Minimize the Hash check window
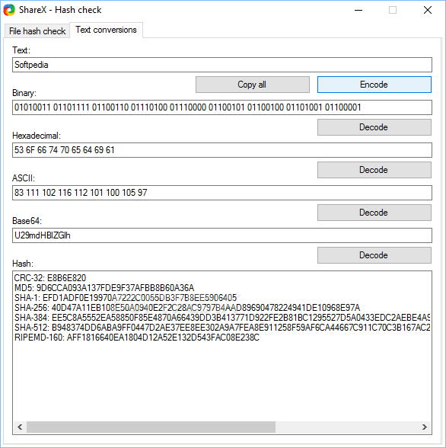446x448 pixels. [x=358, y=11]
